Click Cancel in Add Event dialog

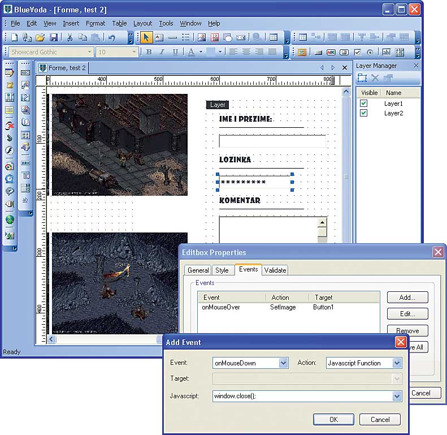(x=380, y=419)
